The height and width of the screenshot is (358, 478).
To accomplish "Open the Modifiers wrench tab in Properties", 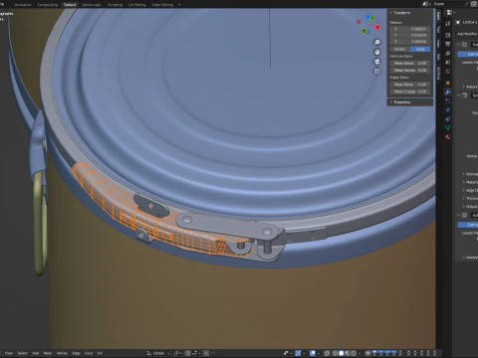I will pyautogui.click(x=448, y=91).
